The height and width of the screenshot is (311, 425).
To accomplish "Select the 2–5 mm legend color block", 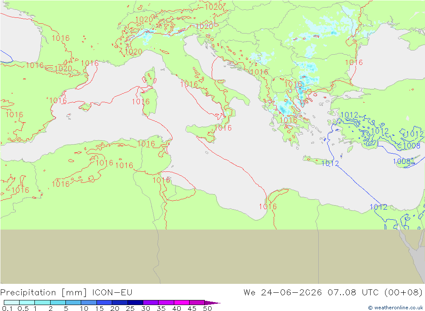I will 58,303.
